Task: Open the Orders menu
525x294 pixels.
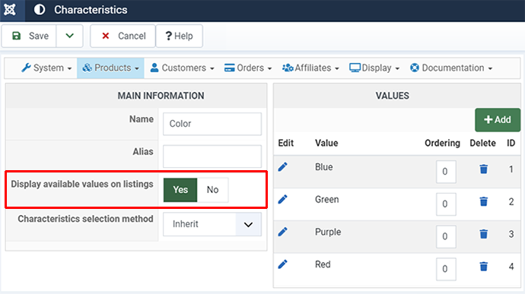Action: [x=248, y=68]
